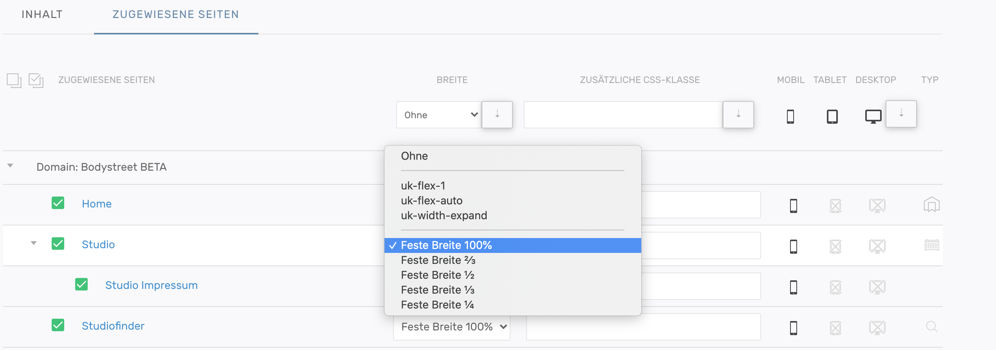996x350 pixels.
Task: Switch to the Inhalt tab
Action: [42, 14]
